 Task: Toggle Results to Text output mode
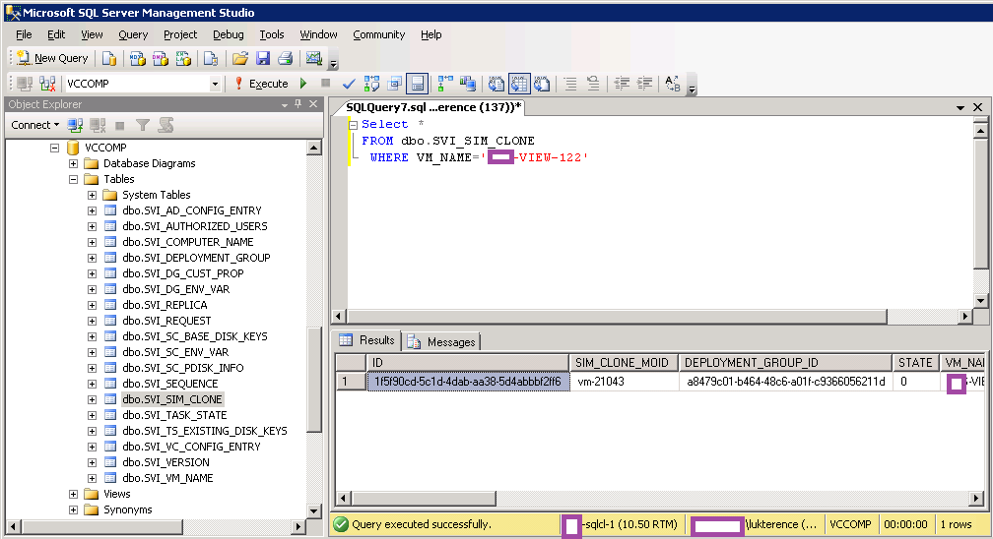497,84
